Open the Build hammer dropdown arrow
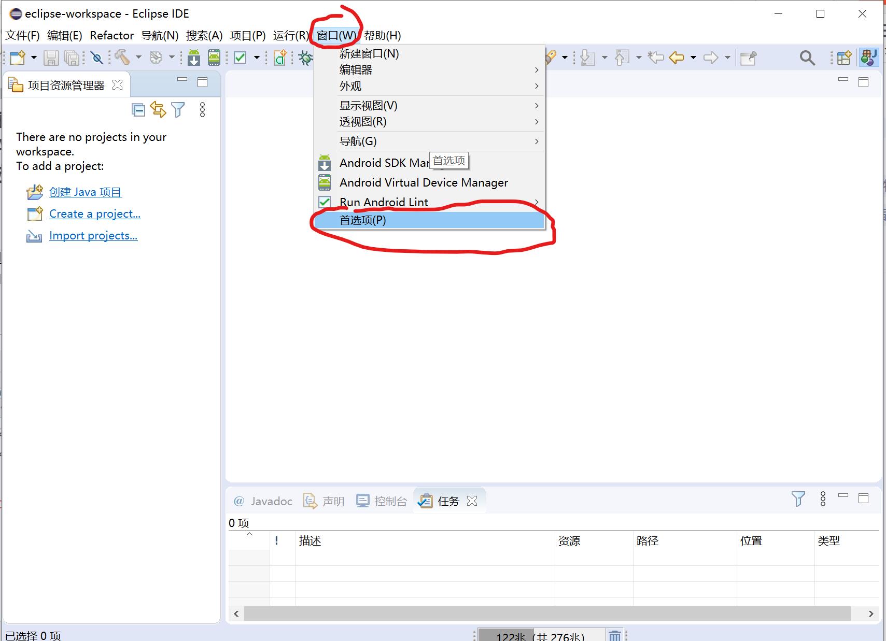 [138, 58]
